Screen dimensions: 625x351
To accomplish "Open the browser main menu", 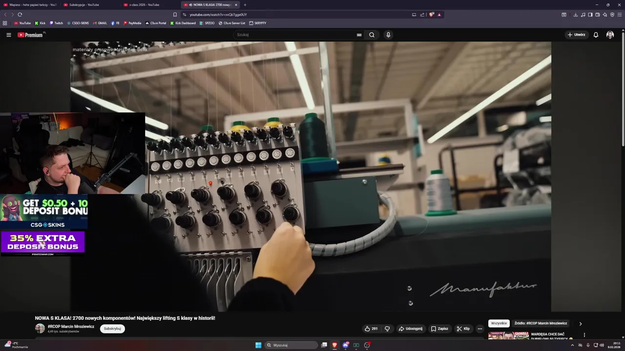I will [x=620, y=15].
